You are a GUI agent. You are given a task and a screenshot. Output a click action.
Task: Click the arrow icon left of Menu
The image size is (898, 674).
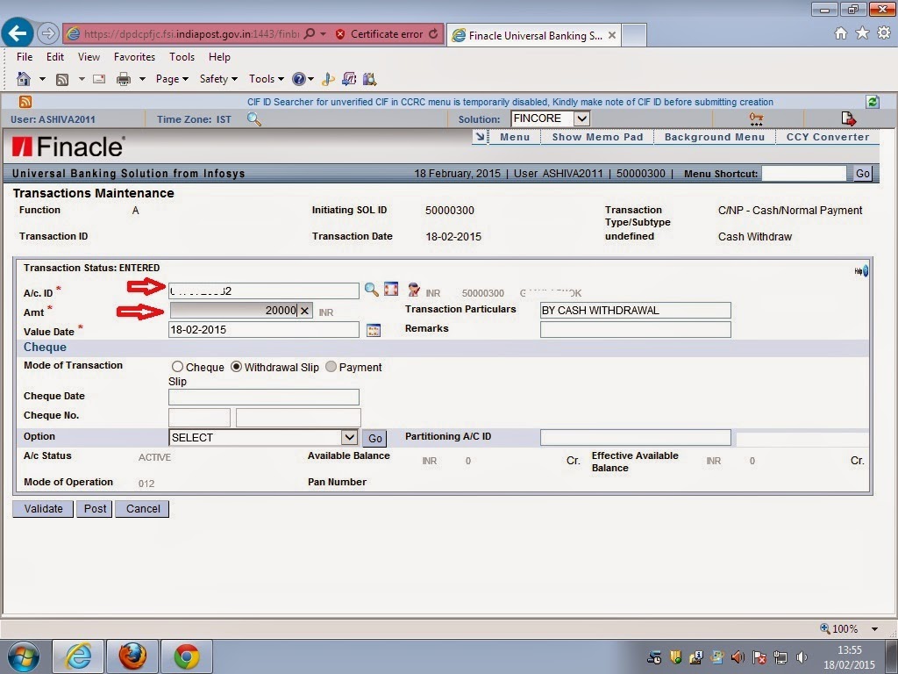click(x=480, y=137)
